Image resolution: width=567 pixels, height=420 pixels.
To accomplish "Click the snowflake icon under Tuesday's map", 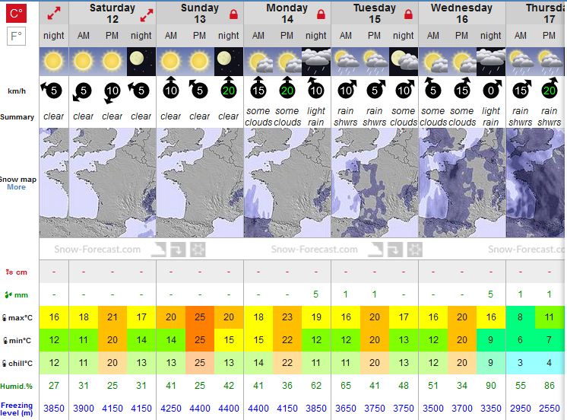I will pos(415,250).
